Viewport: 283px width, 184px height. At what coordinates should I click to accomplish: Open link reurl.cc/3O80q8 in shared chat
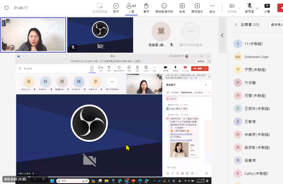181,134
